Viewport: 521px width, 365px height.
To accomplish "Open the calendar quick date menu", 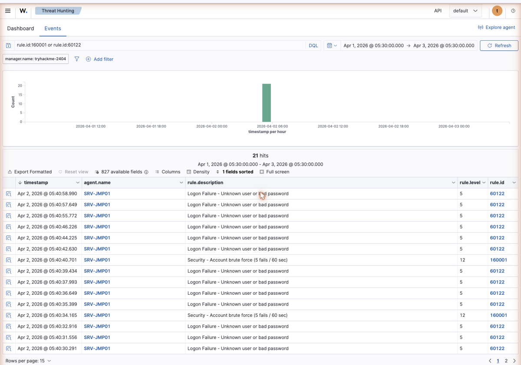I will click(x=332, y=46).
